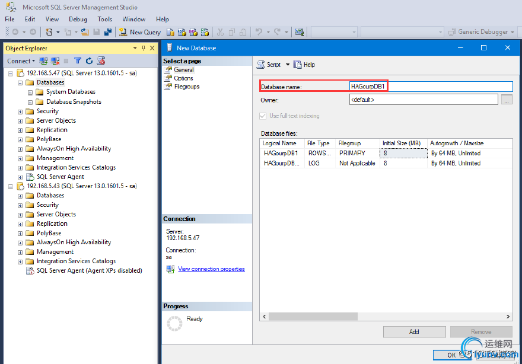
Task: Click the database files horizontal scrollbar thumb
Action: pyautogui.click(x=313, y=317)
